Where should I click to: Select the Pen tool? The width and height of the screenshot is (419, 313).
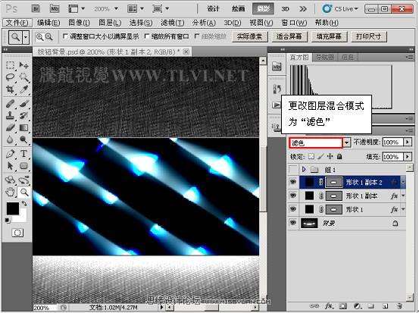tap(10, 154)
